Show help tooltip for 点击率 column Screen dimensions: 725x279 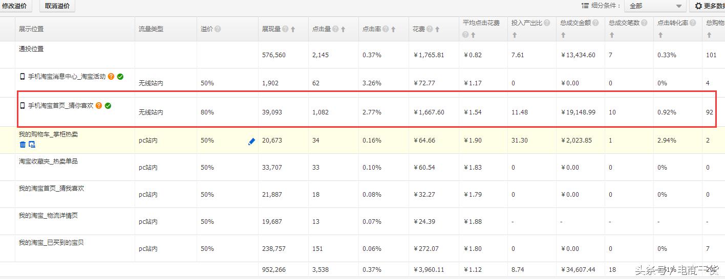385,29
